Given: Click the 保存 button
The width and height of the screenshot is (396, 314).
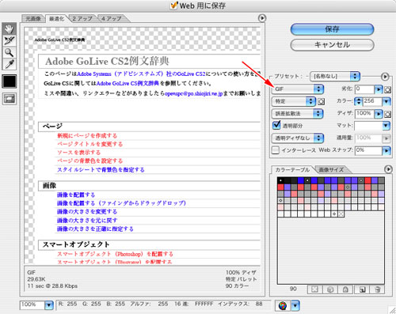Looking at the screenshot, I should tap(333, 29).
